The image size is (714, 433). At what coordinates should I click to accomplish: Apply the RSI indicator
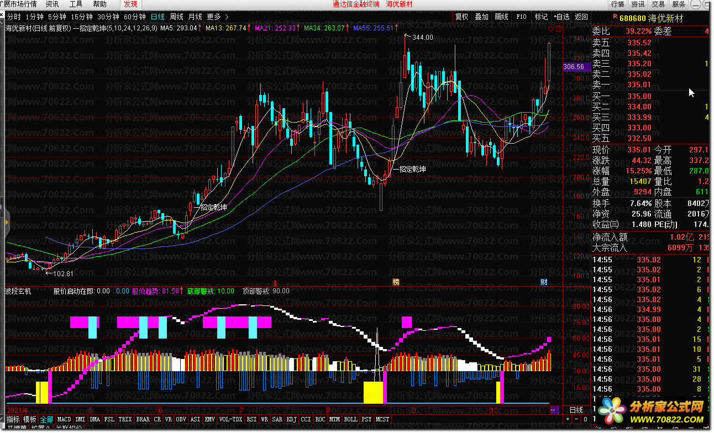(x=251, y=419)
